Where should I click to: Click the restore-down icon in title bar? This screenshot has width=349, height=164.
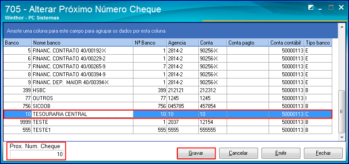(311, 7)
